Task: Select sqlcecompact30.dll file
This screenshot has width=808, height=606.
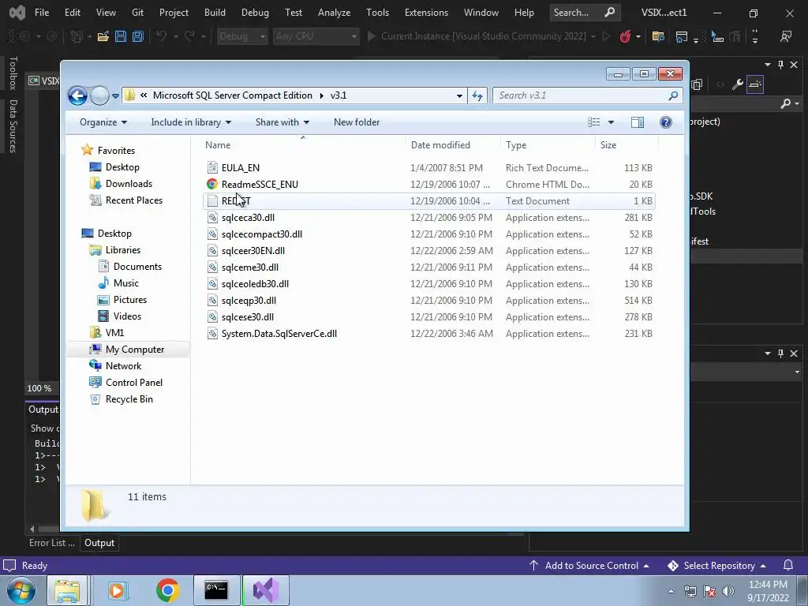Action: pos(262,234)
